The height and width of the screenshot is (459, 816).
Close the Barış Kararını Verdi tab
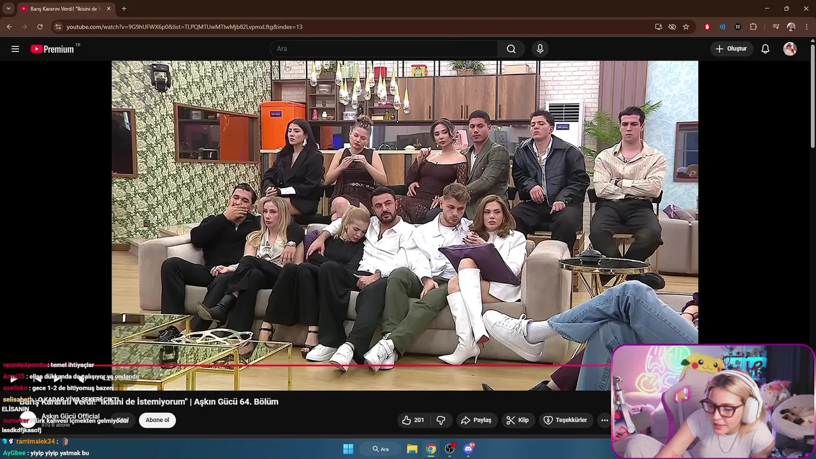(x=108, y=9)
